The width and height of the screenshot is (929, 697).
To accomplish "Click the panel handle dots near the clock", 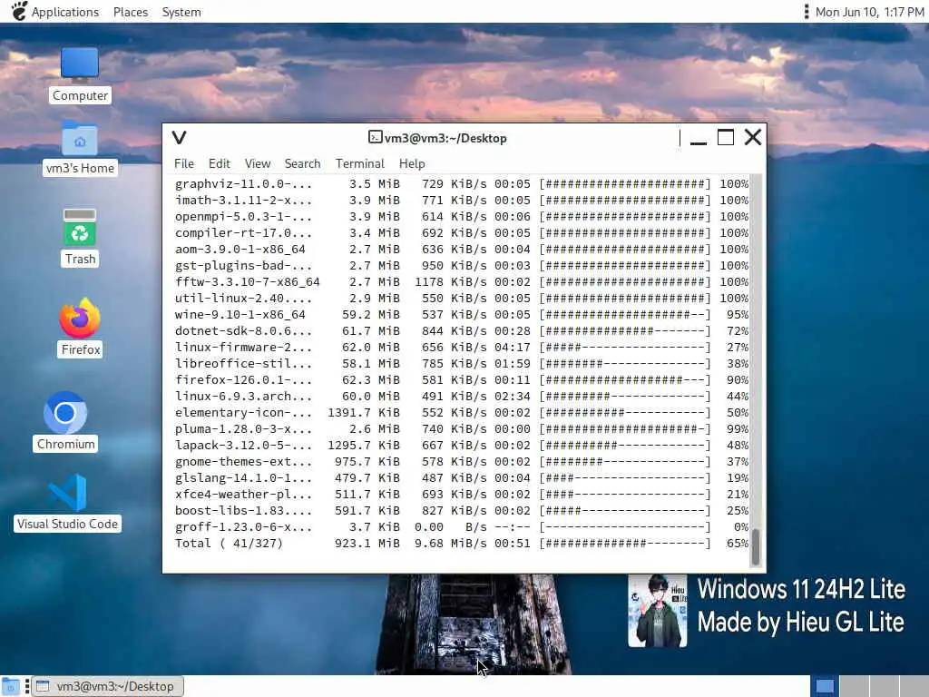I will tap(806, 11).
